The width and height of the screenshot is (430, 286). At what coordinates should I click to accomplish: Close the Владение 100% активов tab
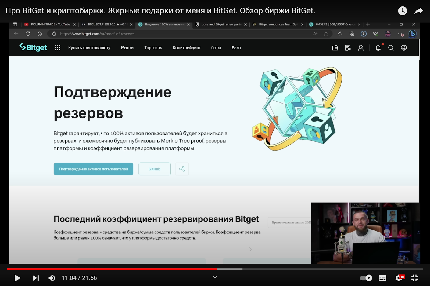point(188,24)
